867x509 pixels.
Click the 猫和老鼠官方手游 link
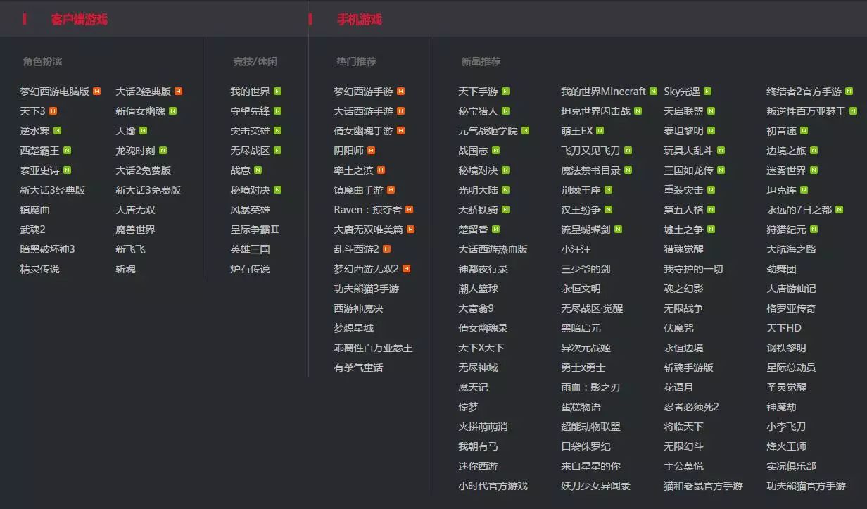[x=703, y=486]
